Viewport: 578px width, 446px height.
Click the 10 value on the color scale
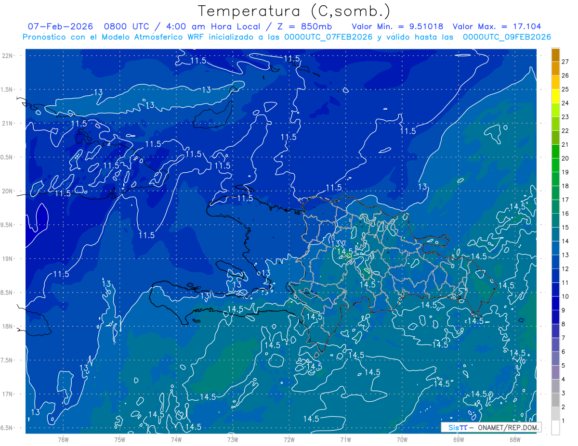pyautogui.click(x=565, y=296)
